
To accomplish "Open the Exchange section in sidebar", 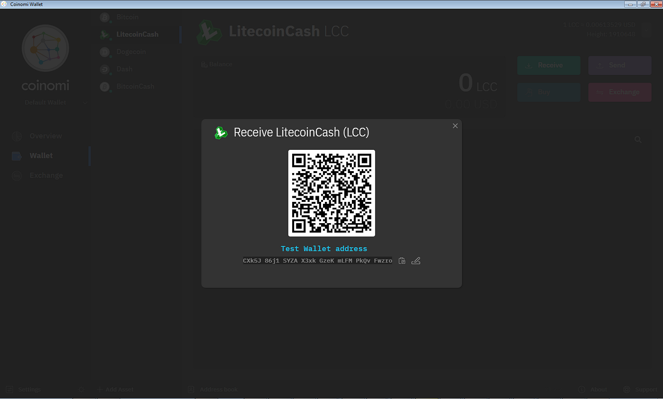I will pyautogui.click(x=45, y=175).
